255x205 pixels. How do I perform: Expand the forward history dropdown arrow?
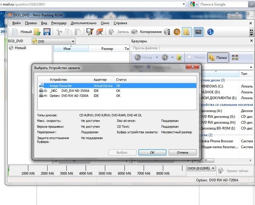coord(172,57)
